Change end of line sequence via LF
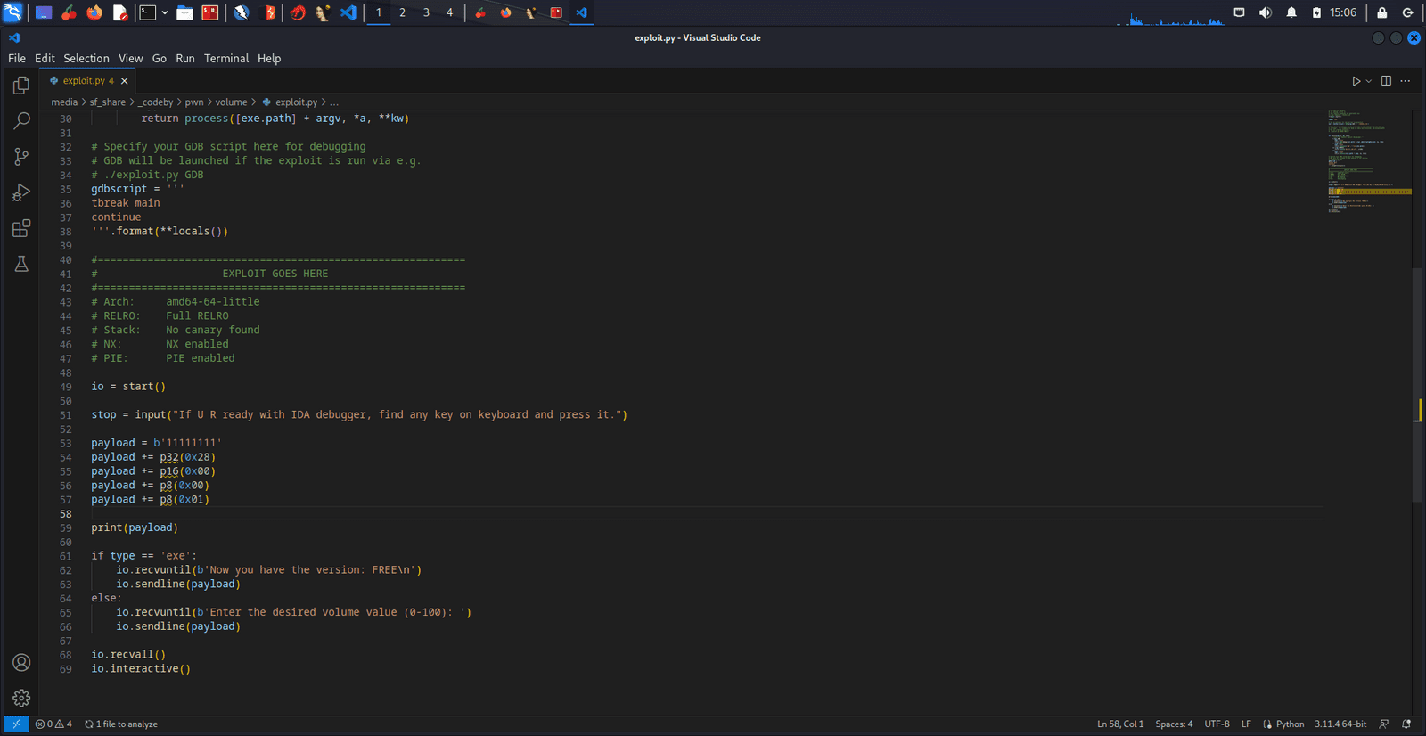Screen dimensions: 1426x736 point(1246,724)
